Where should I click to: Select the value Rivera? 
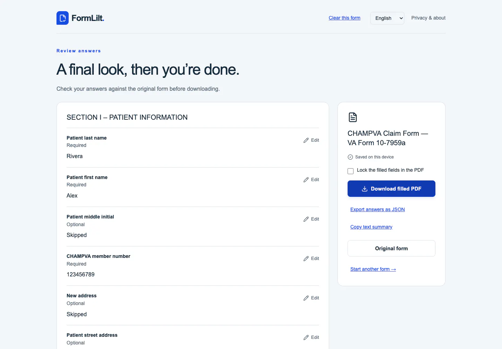(75, 156)
